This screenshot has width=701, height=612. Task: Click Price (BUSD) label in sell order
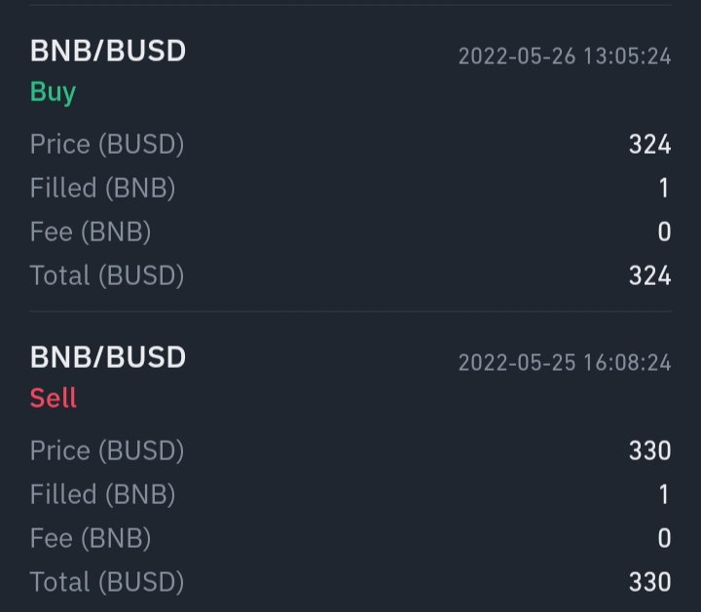click(107, 450)
